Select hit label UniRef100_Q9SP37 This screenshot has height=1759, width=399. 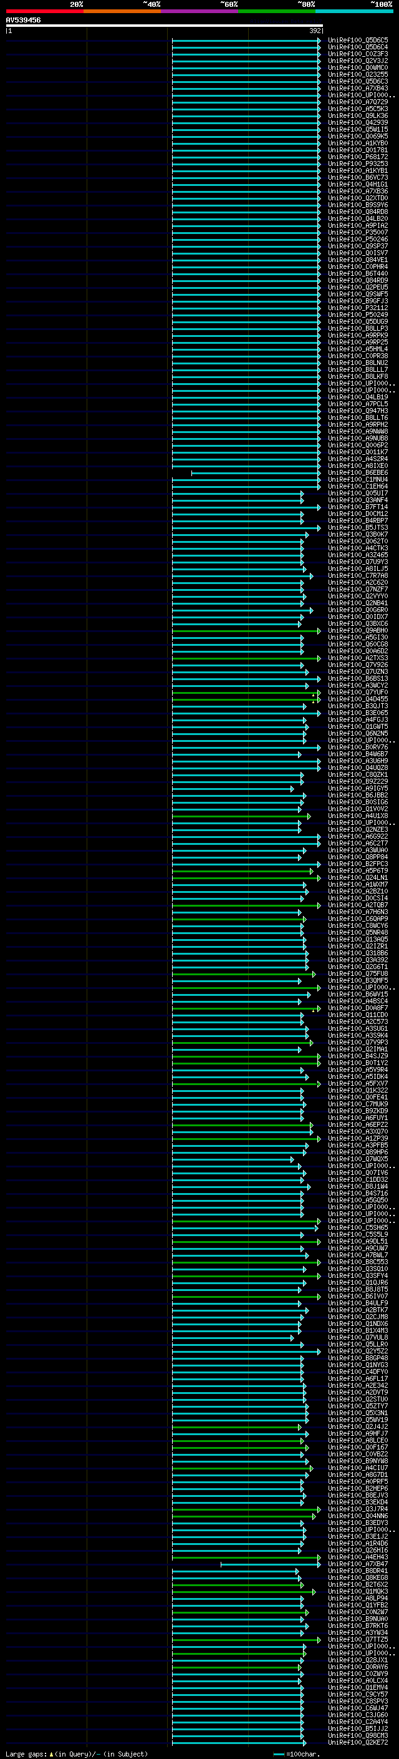pyautogui.click(x=358, y=246)
